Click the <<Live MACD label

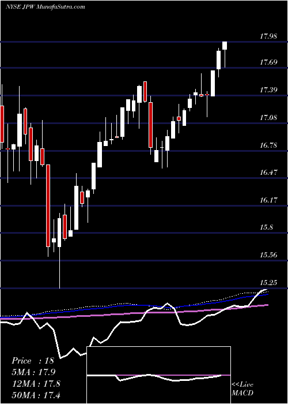click(x=242, y=389)
